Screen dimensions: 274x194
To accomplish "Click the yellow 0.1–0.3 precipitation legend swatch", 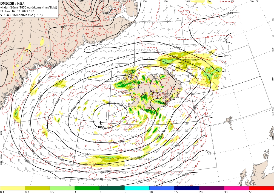I will pyautogui.click(x=12, y=188).
